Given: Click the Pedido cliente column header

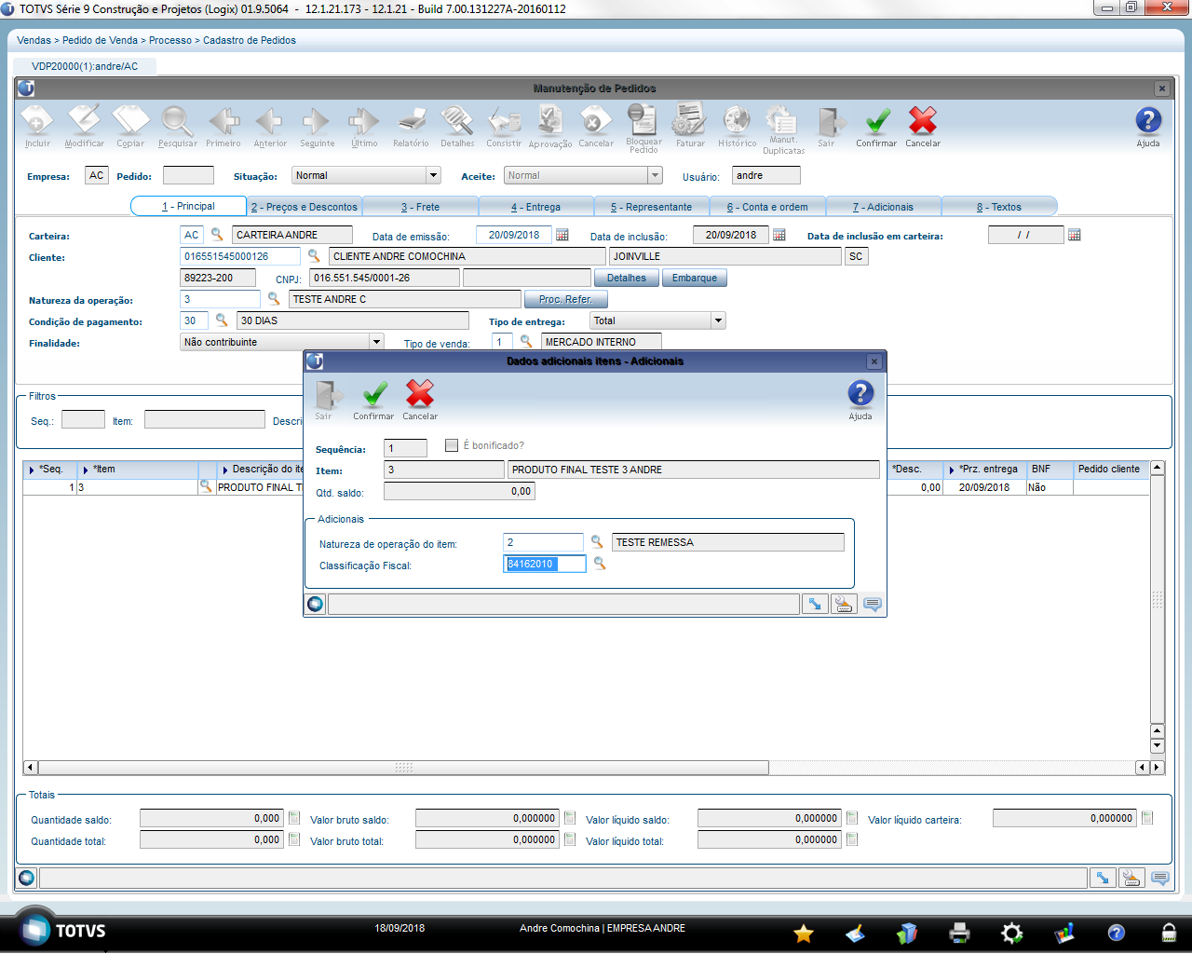Looking at the screenshot, I should point(1109,470).
